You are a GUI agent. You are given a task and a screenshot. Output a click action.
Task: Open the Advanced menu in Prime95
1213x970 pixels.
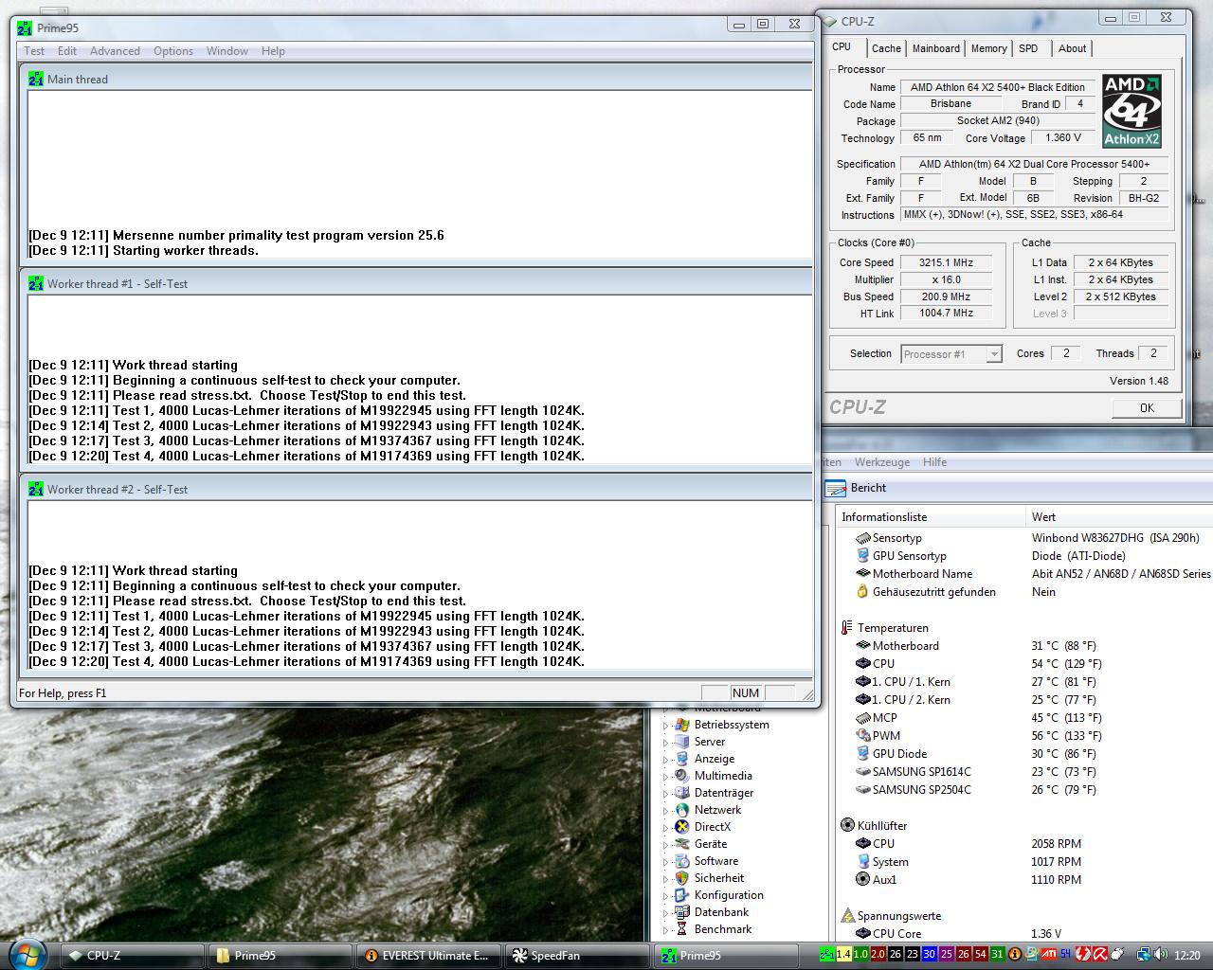115,51
